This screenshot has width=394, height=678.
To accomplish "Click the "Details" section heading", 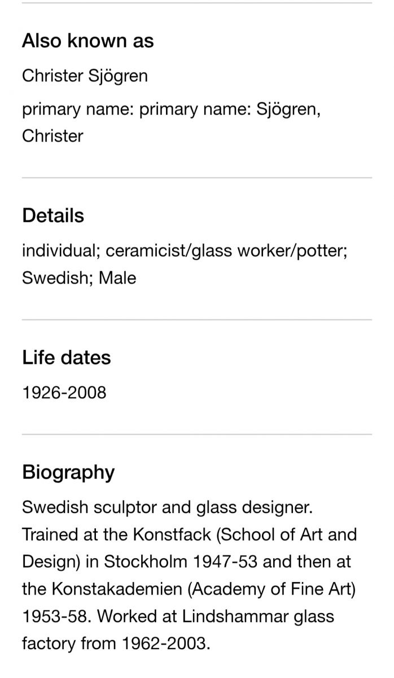I will (53, 216).
